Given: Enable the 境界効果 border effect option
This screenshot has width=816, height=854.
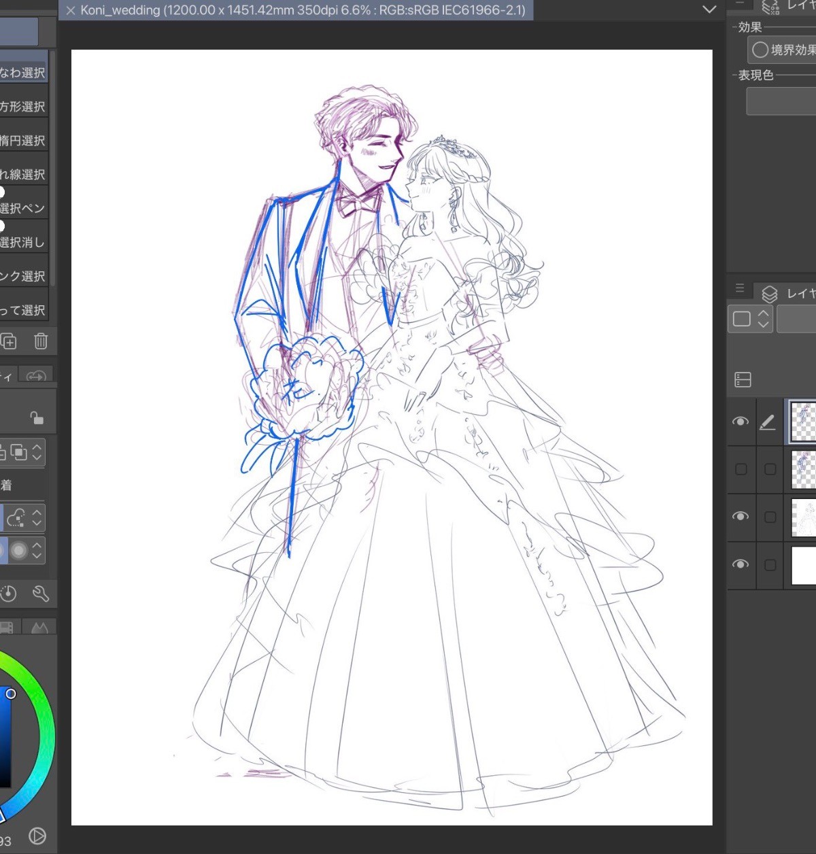Looking at the screenshot, I should tap(760, 50).
